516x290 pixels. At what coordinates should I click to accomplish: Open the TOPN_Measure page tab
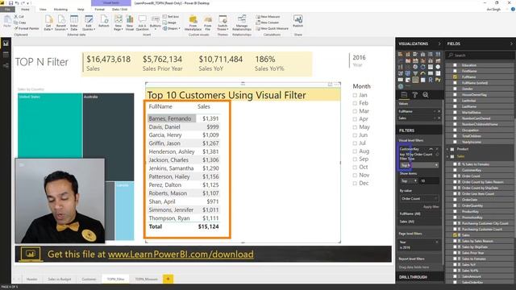coord(147,280)
